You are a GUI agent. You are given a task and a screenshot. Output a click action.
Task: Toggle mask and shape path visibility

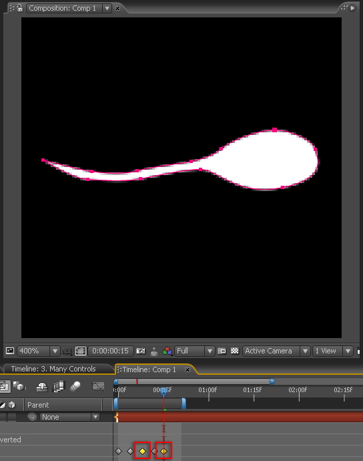(81, 351)
